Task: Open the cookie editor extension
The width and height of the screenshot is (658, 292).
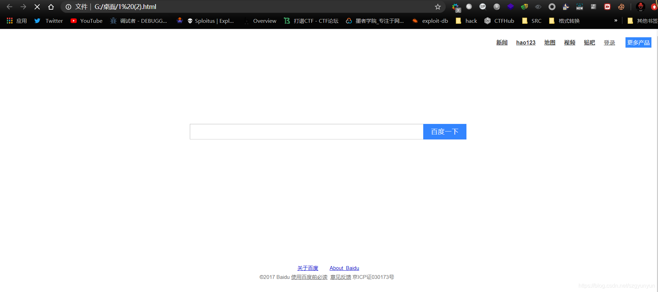Action: pyautogui.click(x=621, y=7)
